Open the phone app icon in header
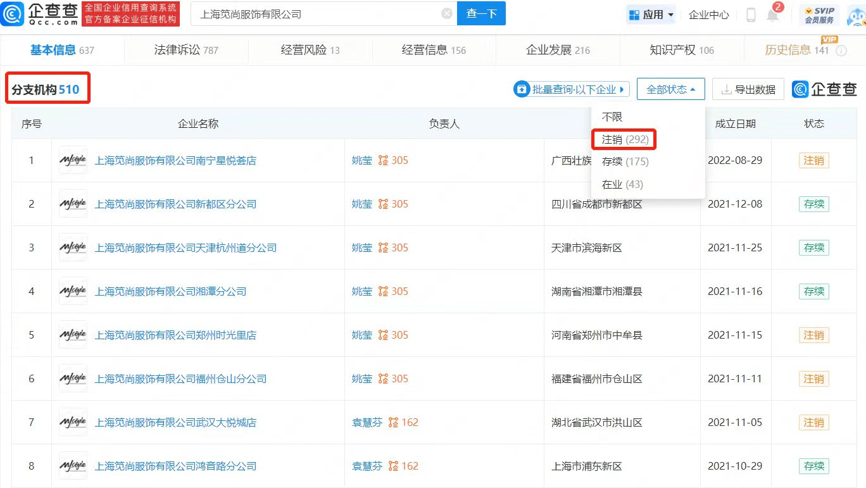 point(751,15)
